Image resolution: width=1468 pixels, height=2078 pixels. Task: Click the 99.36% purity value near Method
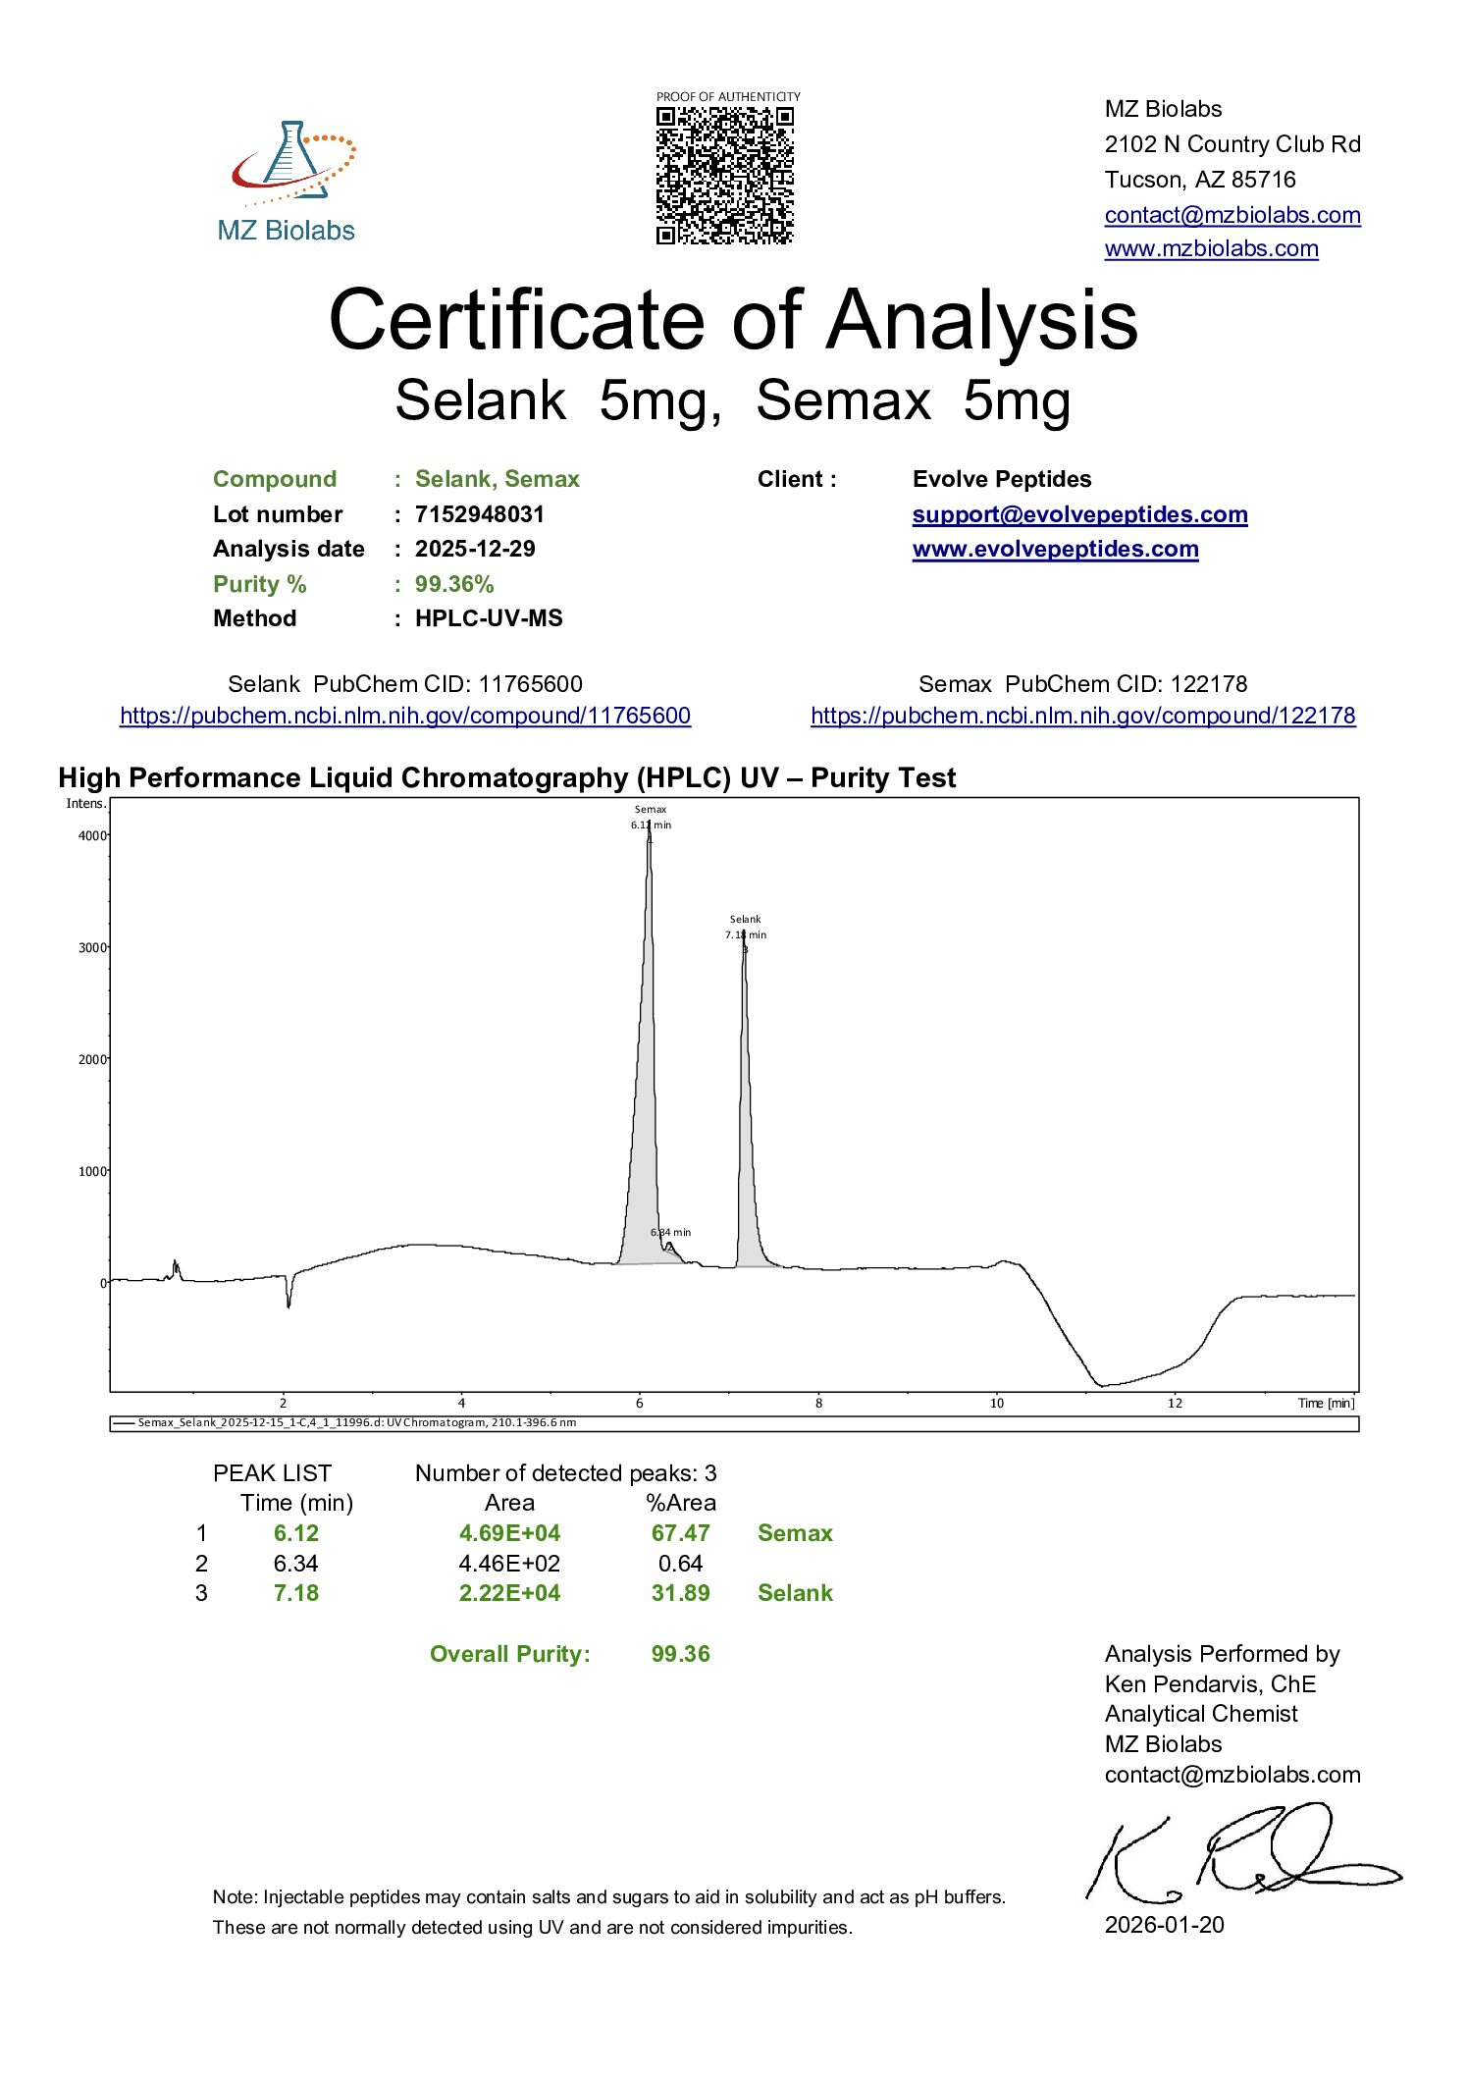pos(454,585)
